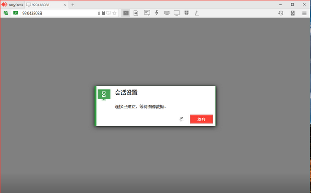Minimize the AnyDesk window
Screen dimensions: 311x193
coord(281,4)
